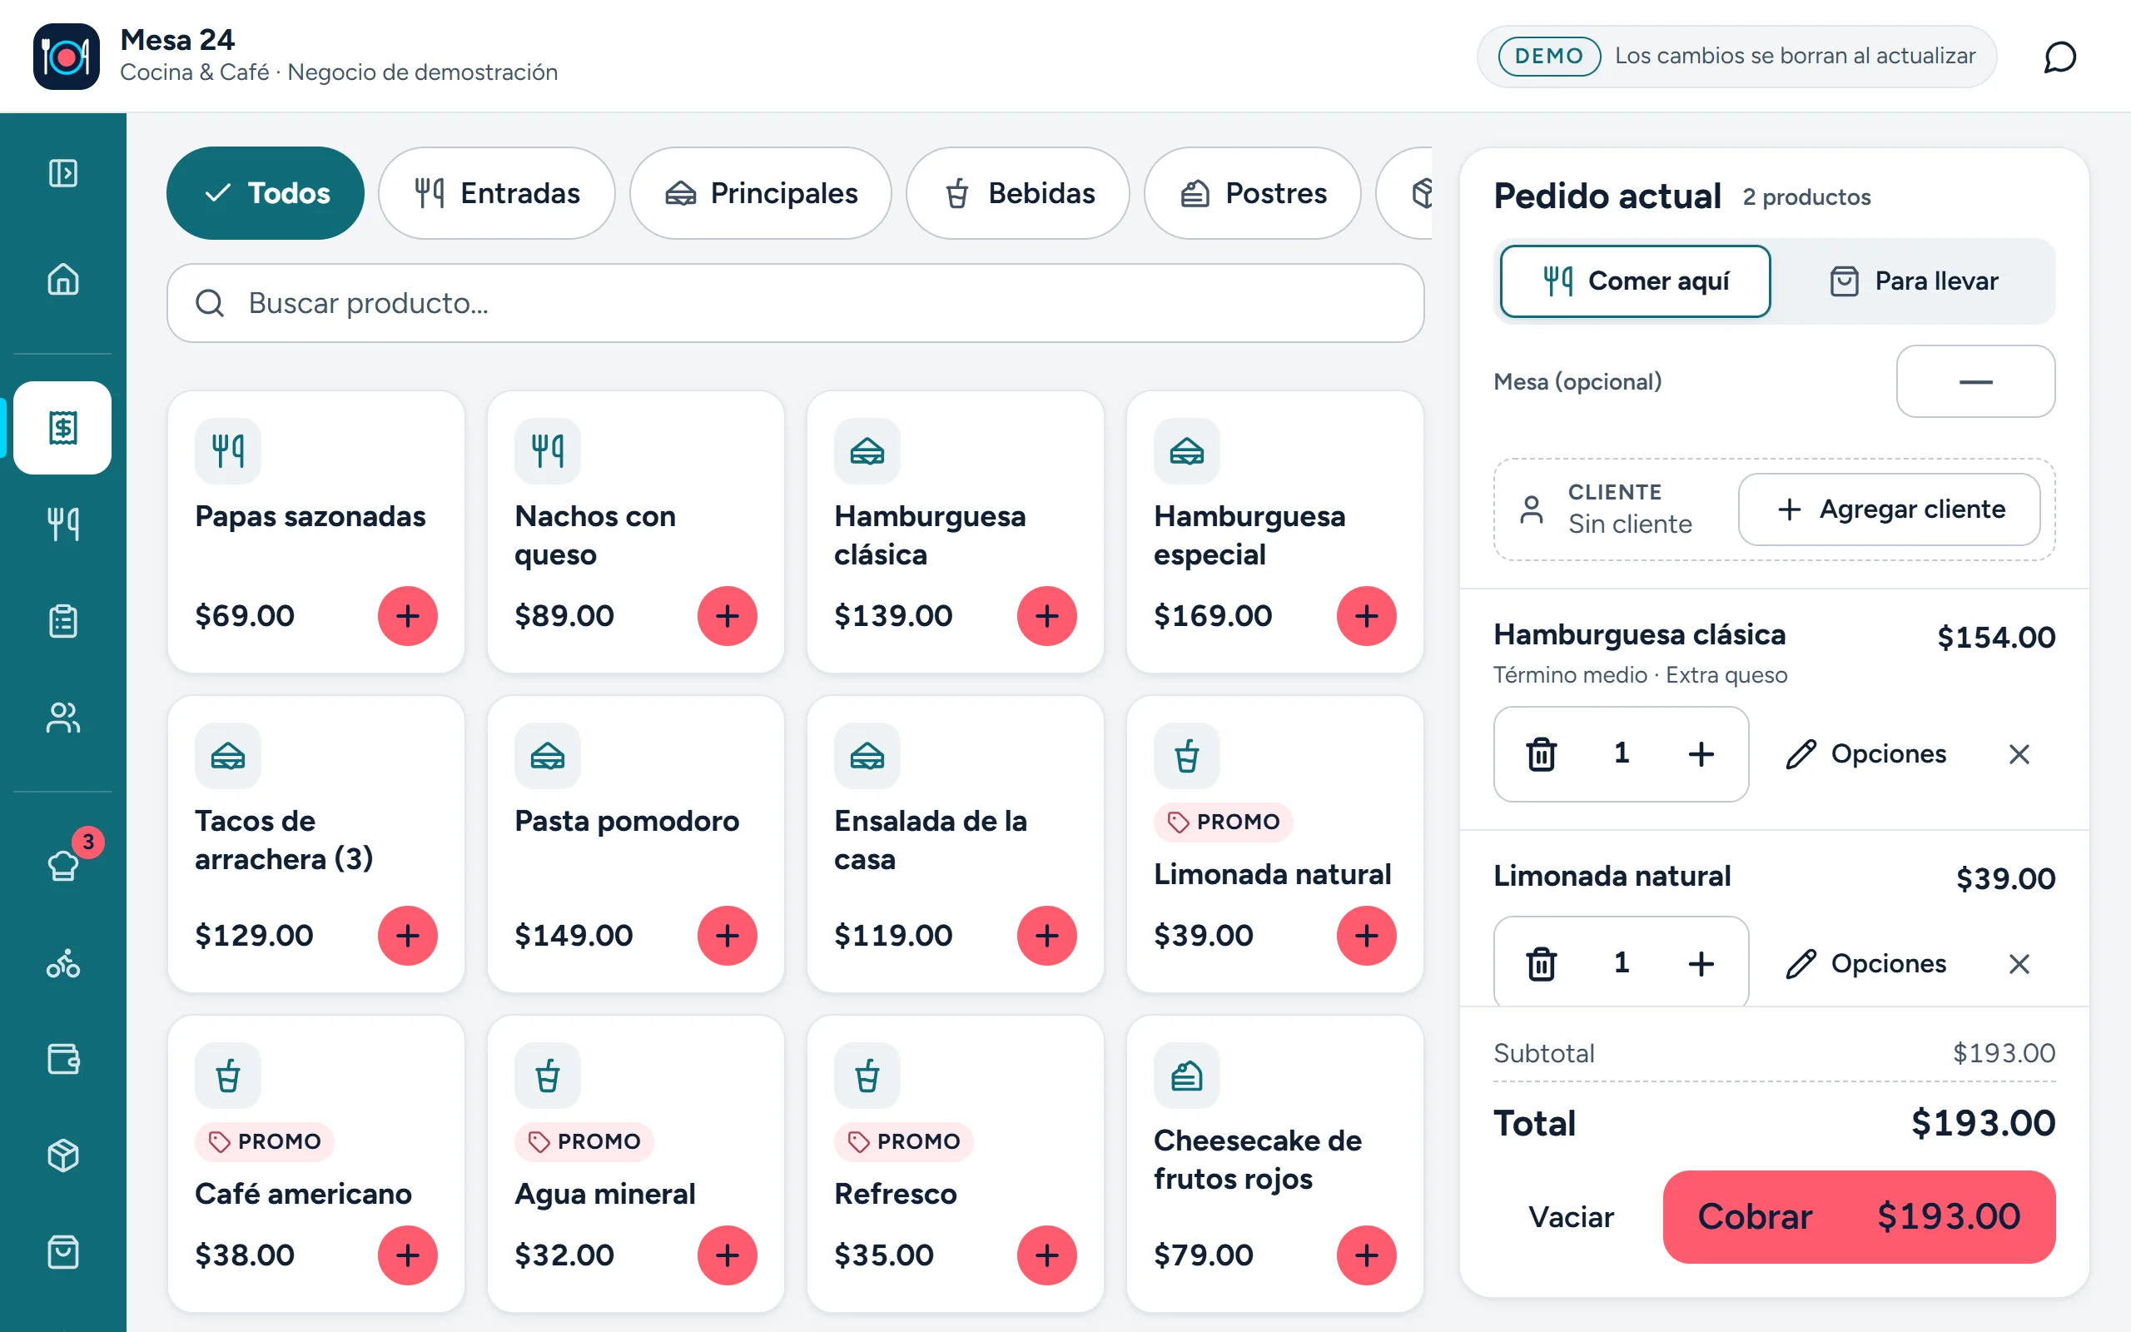Screen dimensions: 2131x1332
Task: Open the inventory box icon in sidebar
Action: 62,1155
